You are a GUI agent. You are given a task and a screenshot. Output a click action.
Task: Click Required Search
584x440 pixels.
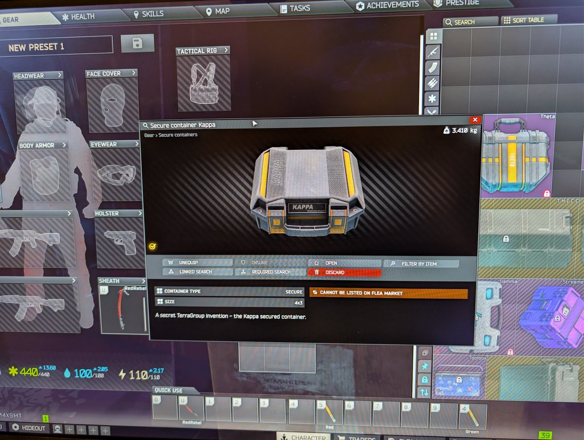coord(270,272)
